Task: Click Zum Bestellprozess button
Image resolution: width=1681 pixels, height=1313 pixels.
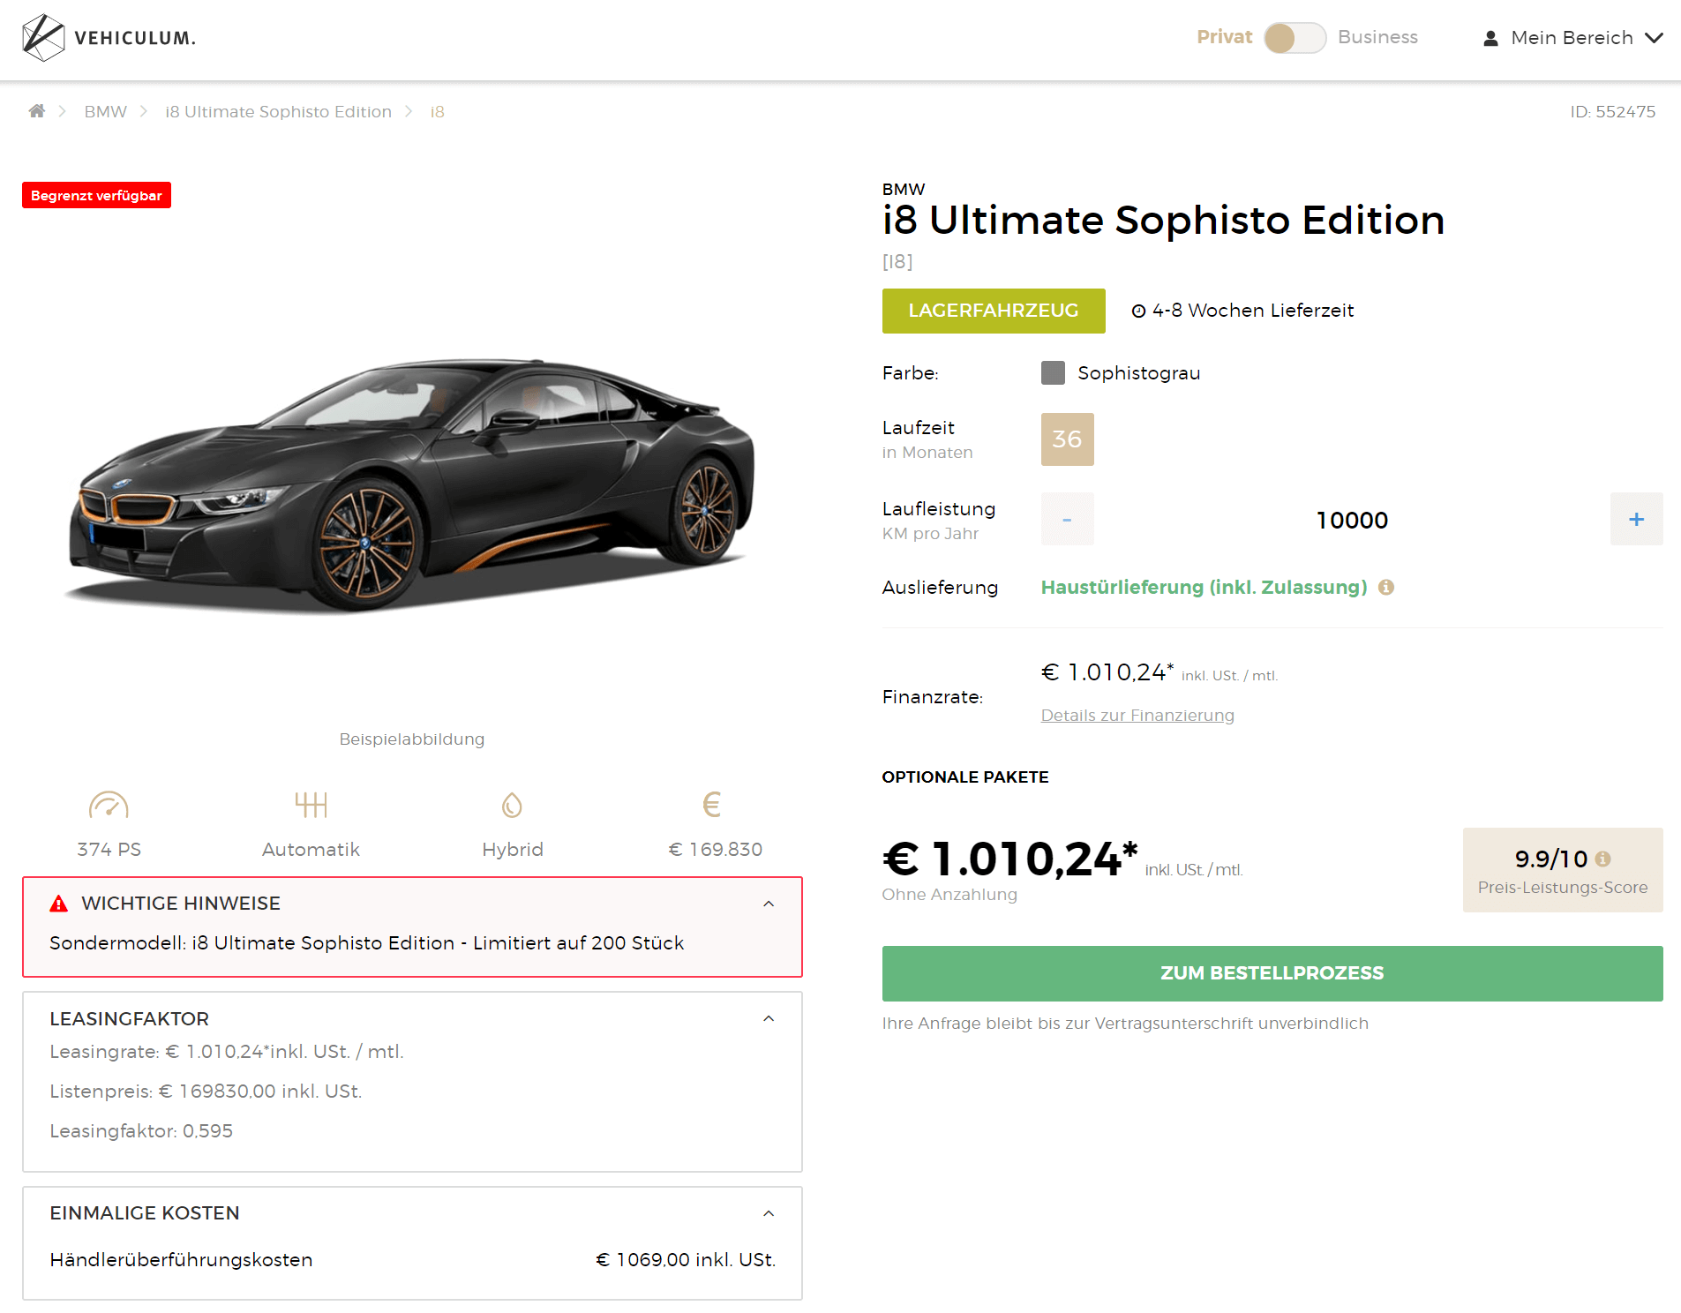Action: [1272, 973]
